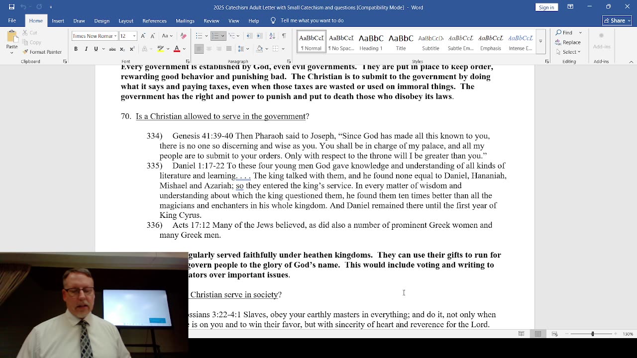The image size is (637, 358).
Task: Decrease the paragraph indent
Action: click(x=249, y=36)
